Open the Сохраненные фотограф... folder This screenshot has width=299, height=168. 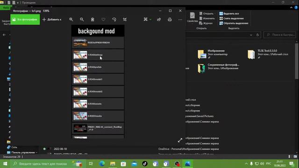click(219, 68)
